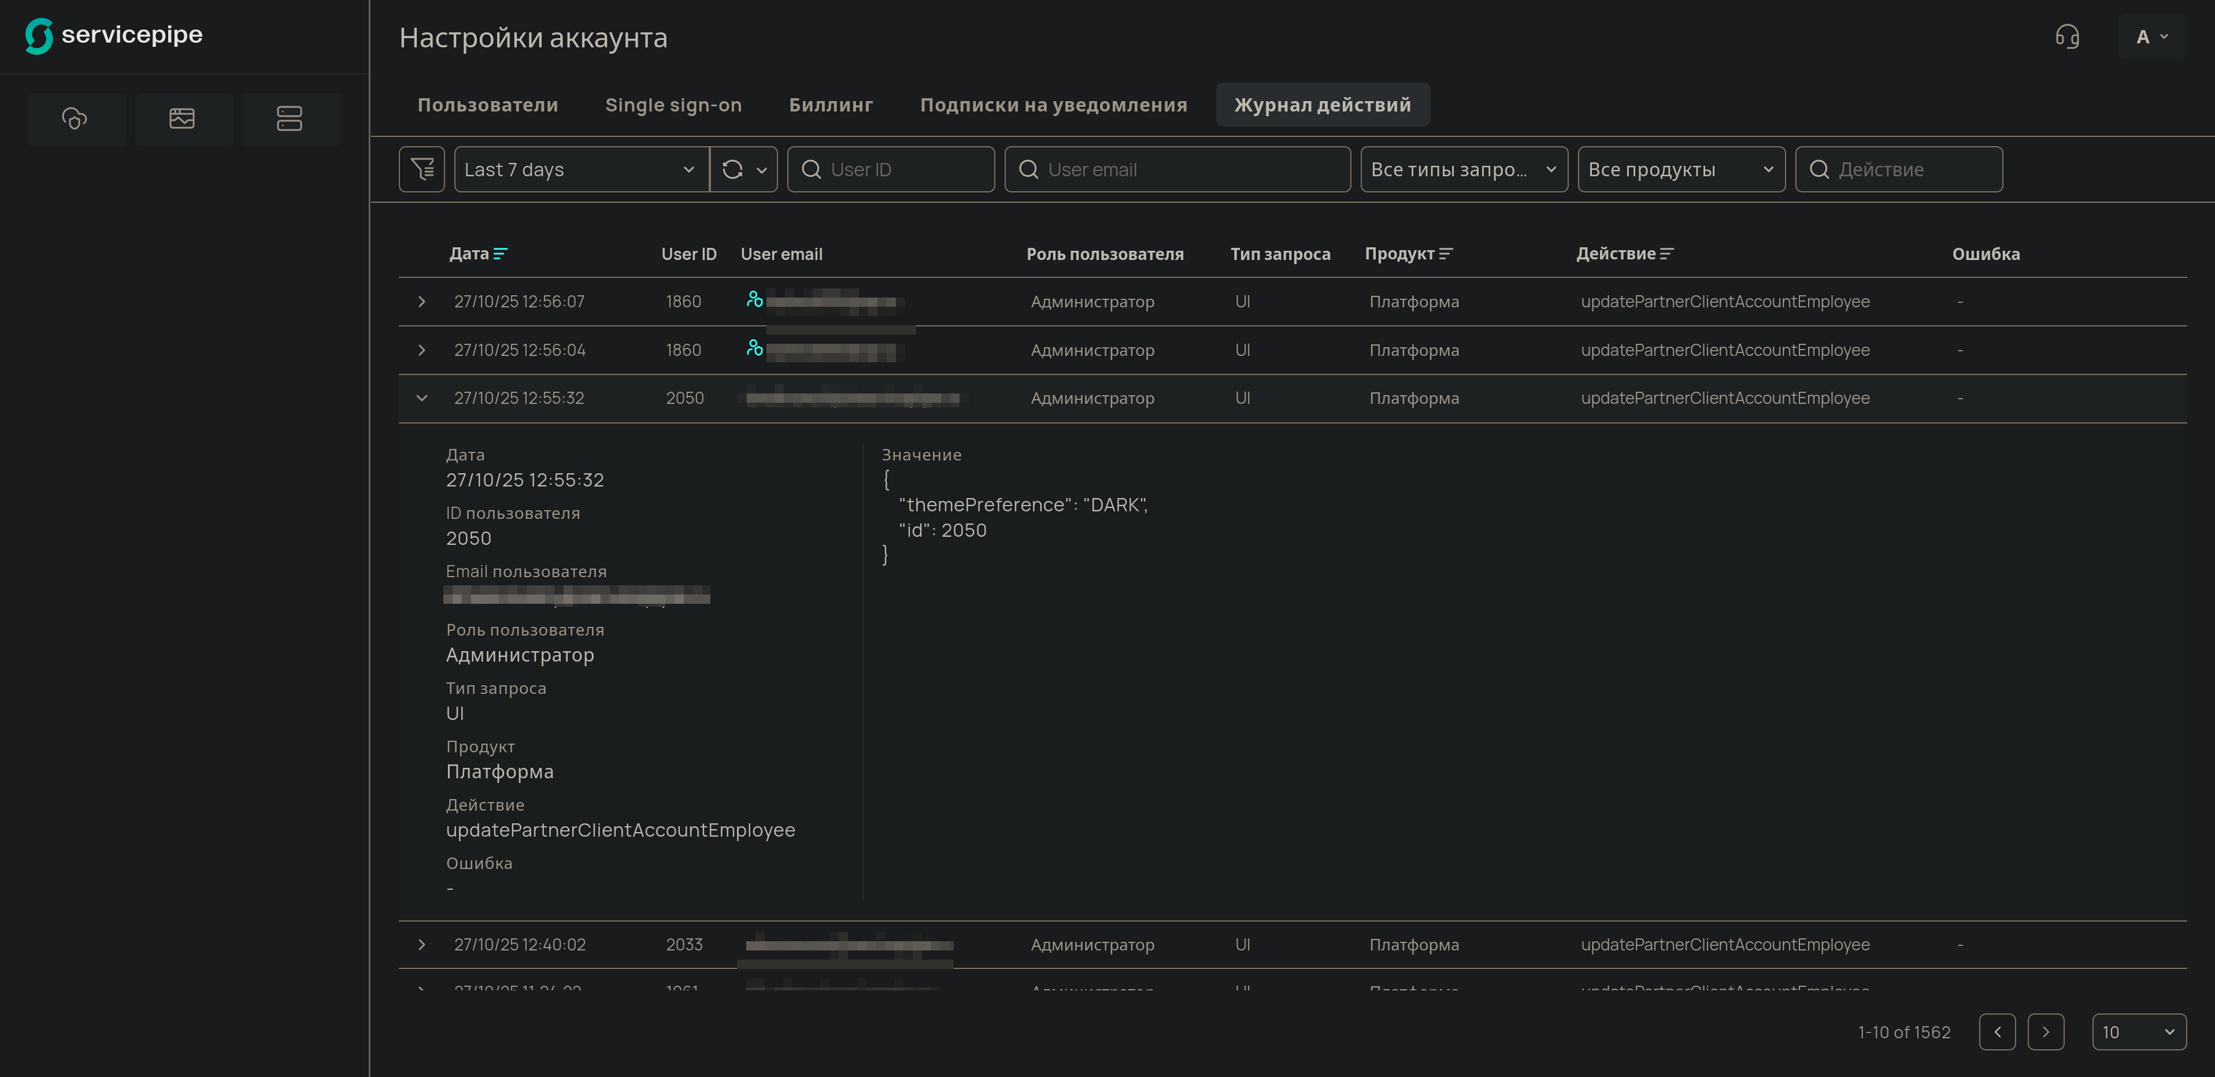Open the dashboard panel icon in the sidebar

click(183, 118)
